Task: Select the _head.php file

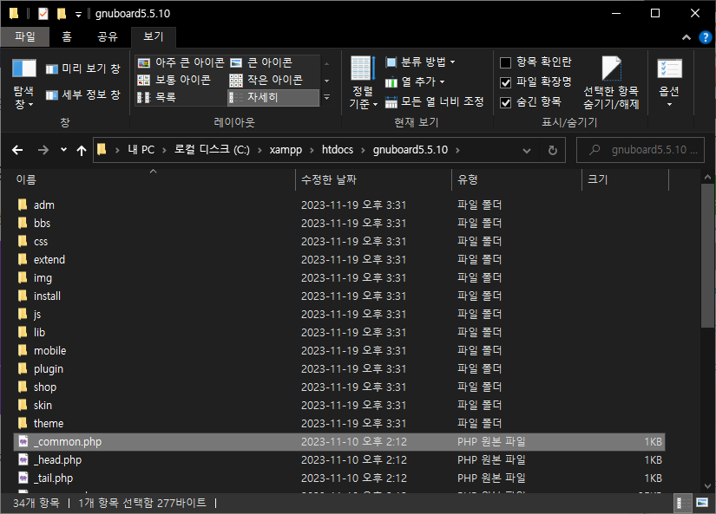Action: pos(338,459)
